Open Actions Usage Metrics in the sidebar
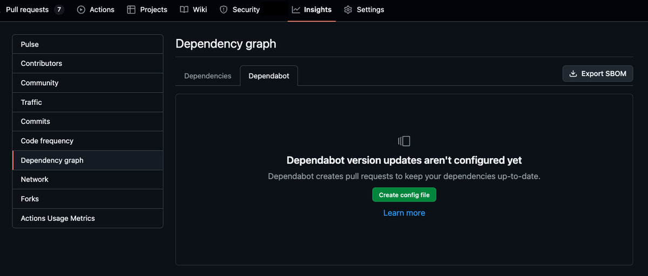 pyautogui.click(x=87, y=218)
